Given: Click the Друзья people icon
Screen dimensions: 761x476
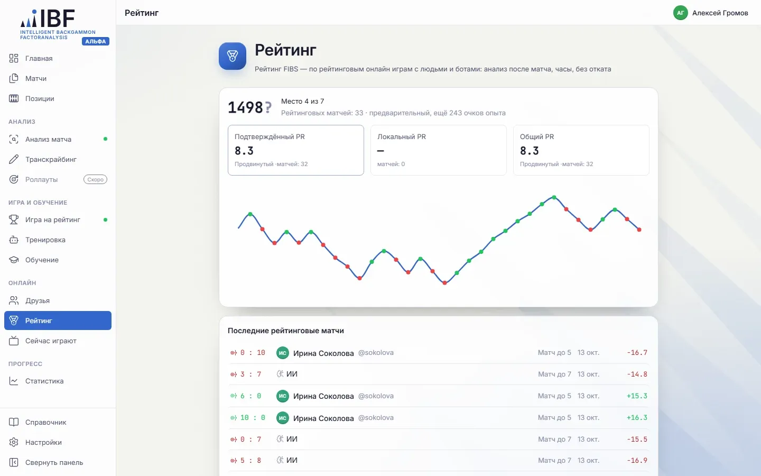Looking at the screenshot, I should click(14, 300).
